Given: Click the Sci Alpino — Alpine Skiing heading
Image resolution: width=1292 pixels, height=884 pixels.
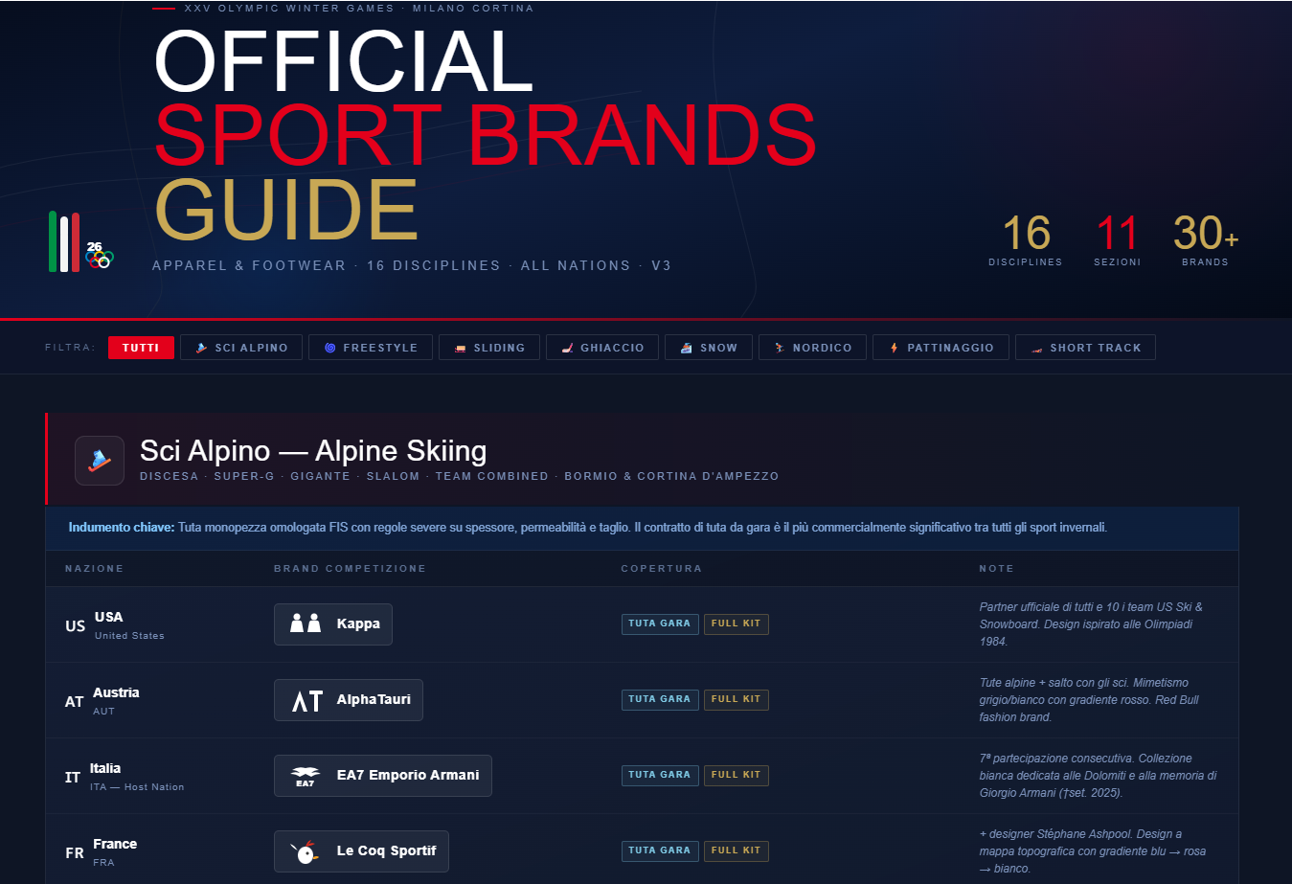Looking at the screenshot, I should click(x=313, y=450).
